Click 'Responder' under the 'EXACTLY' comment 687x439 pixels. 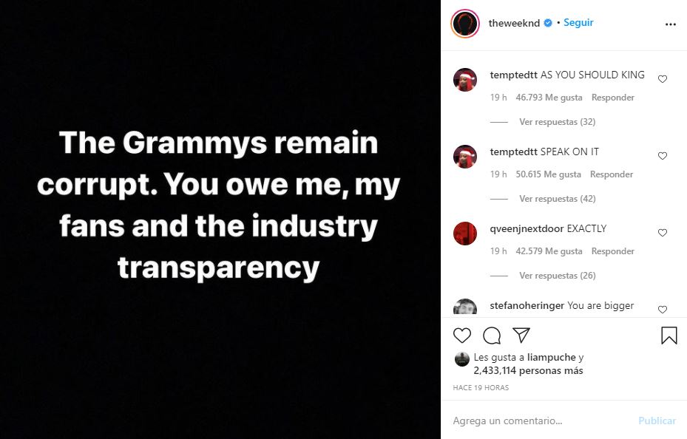tap(612, 251)
